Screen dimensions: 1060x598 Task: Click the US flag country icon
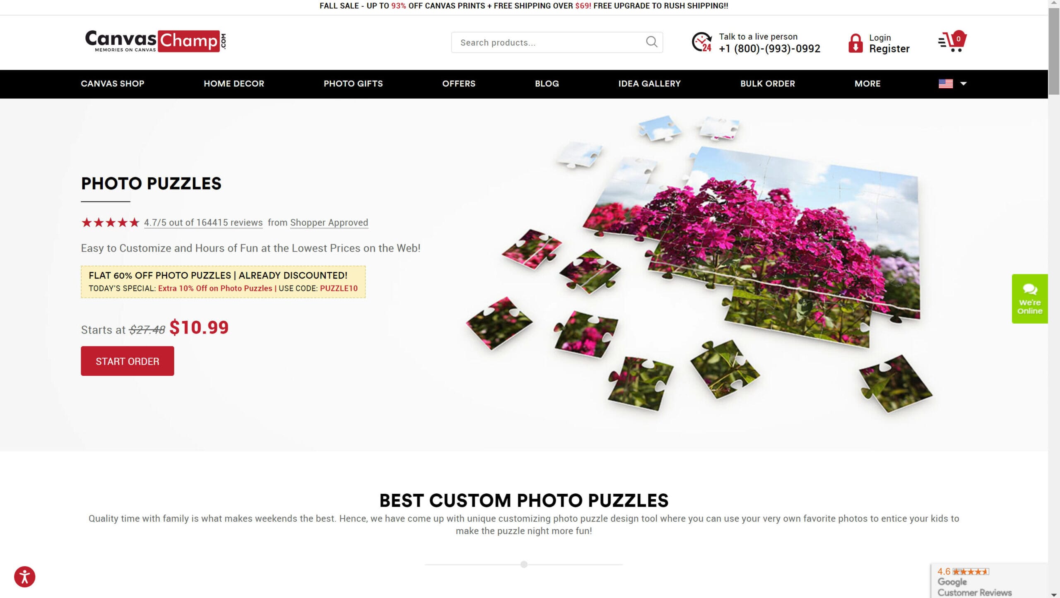click(x=946, y=84)
